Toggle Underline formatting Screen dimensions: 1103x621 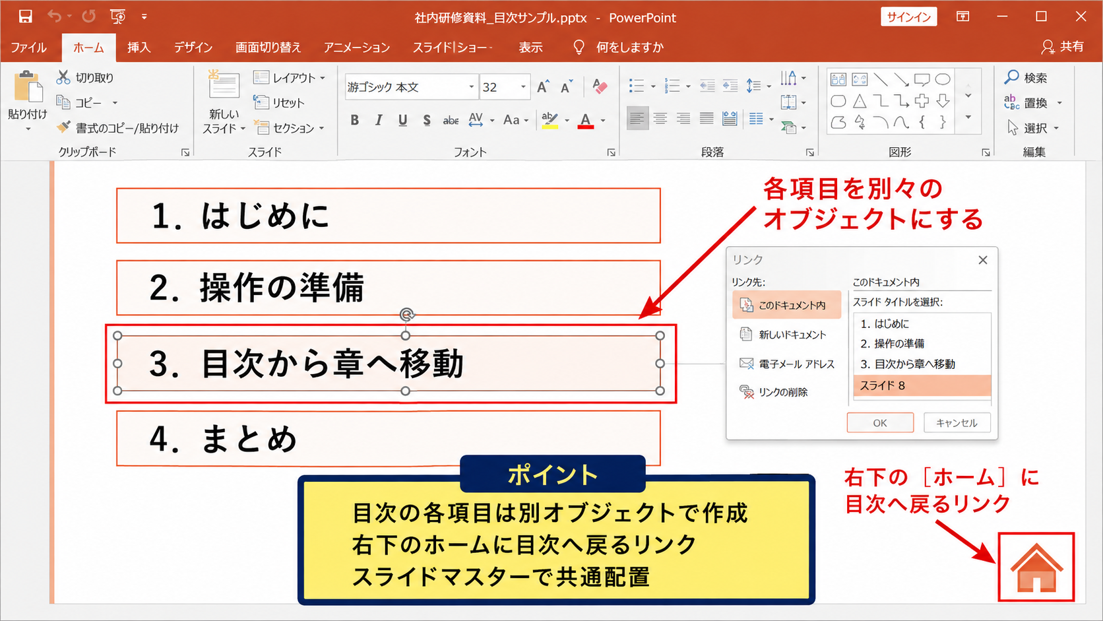pos(402,119)
